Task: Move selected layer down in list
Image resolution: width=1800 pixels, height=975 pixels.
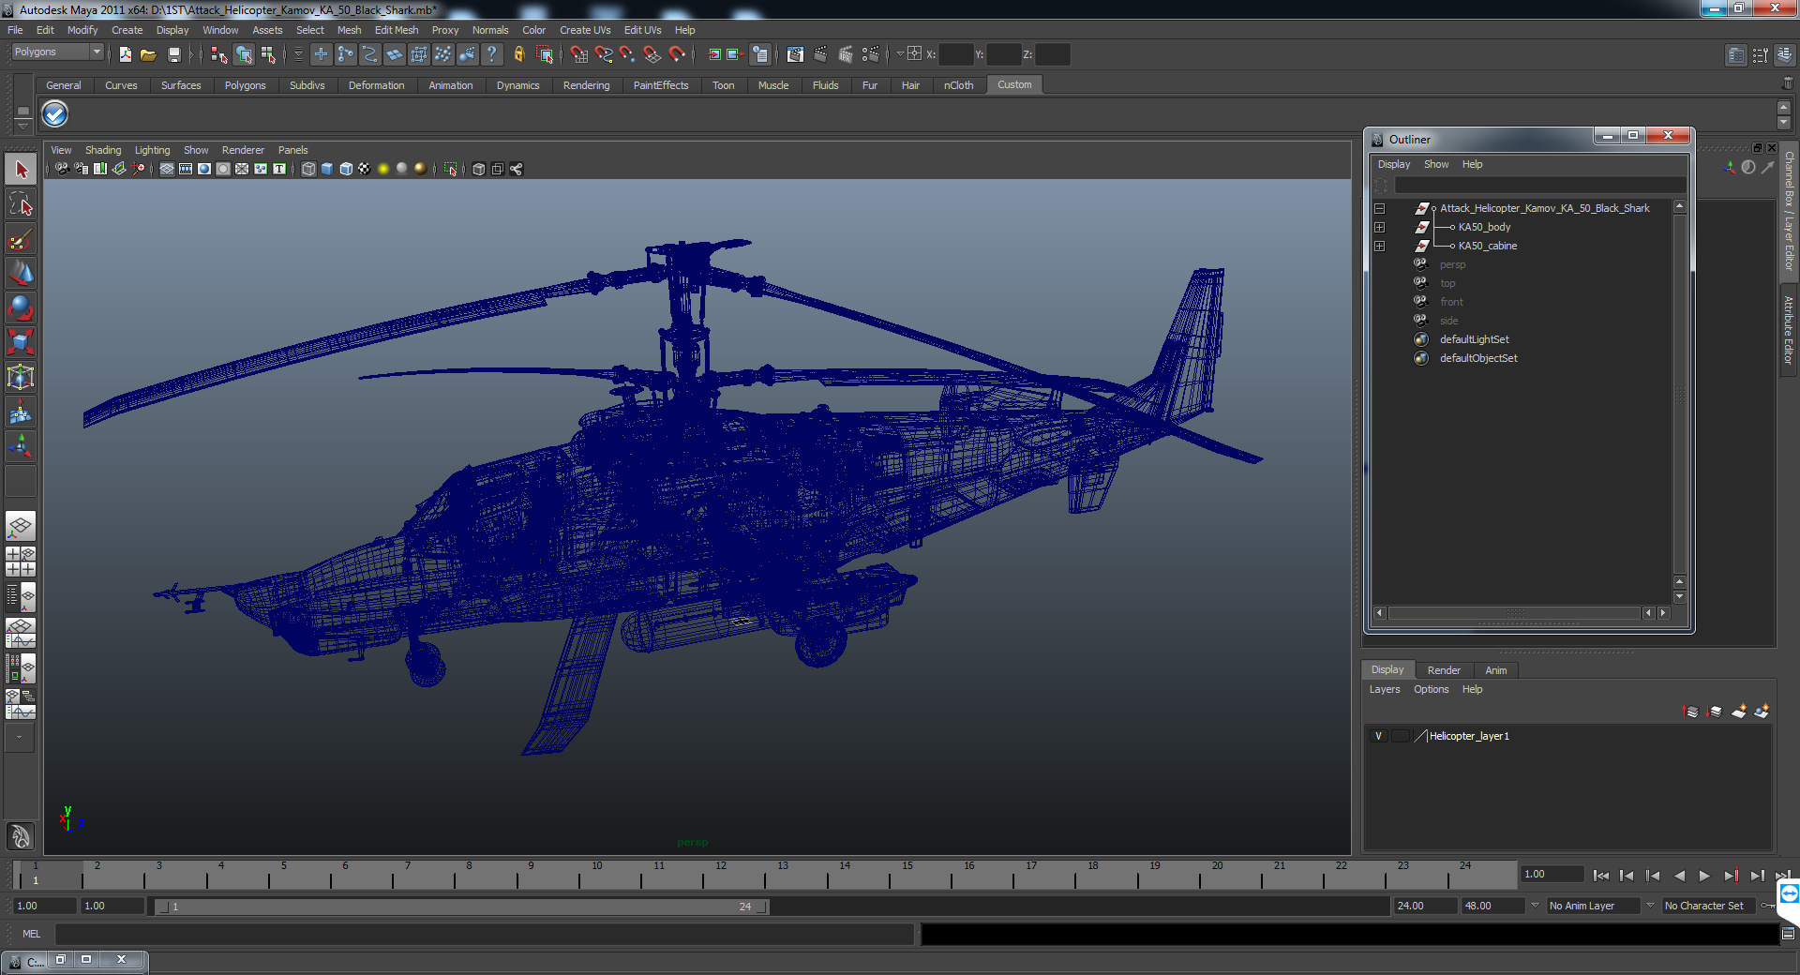Action: point(1715,712)
